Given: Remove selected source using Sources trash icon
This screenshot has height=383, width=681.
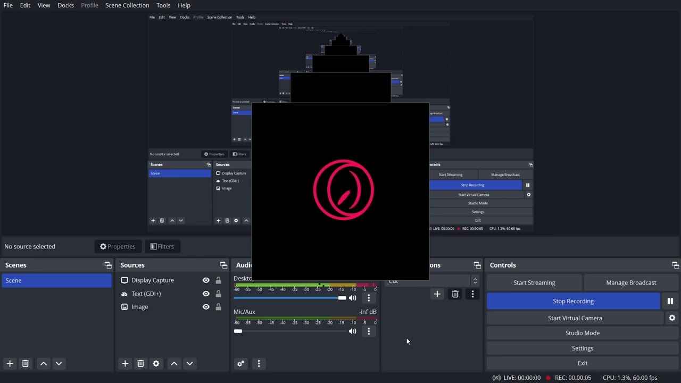Looking at the screenshot, I should (140, 363).
